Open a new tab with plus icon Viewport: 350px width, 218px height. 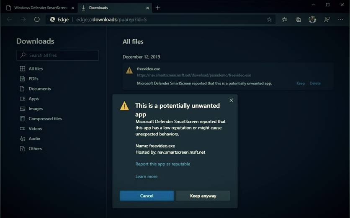[x=157, y=8]
